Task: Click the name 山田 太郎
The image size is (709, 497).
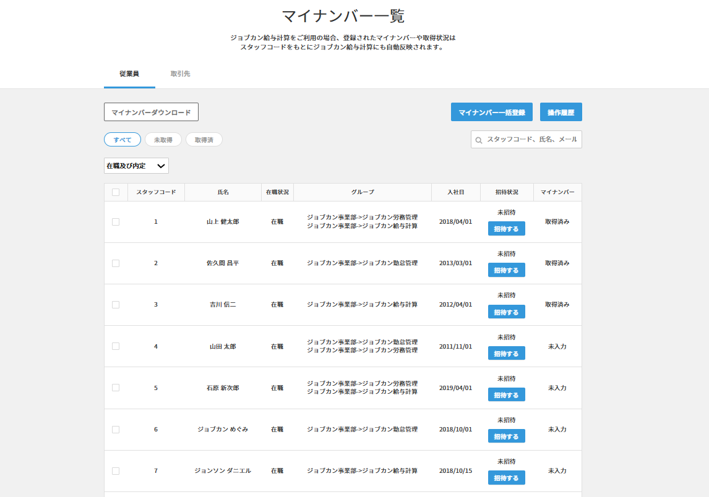Action: coord(223,347)
